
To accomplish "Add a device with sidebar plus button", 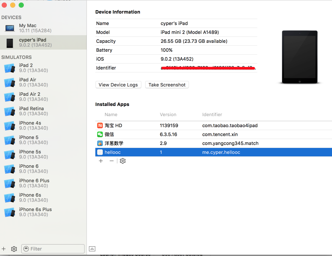I will 4,249.
